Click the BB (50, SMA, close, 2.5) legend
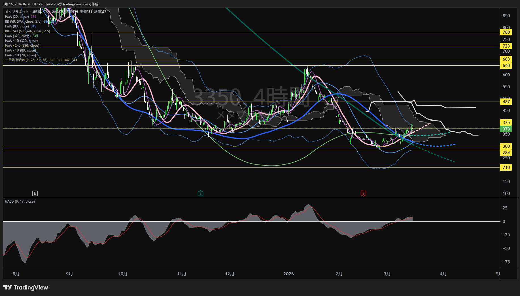 23,22
